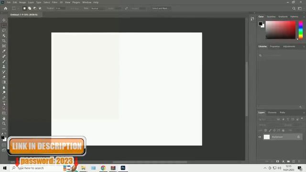Select the Brush tool
This screenshot has width=306, height=172.
[x=4, y=62]
